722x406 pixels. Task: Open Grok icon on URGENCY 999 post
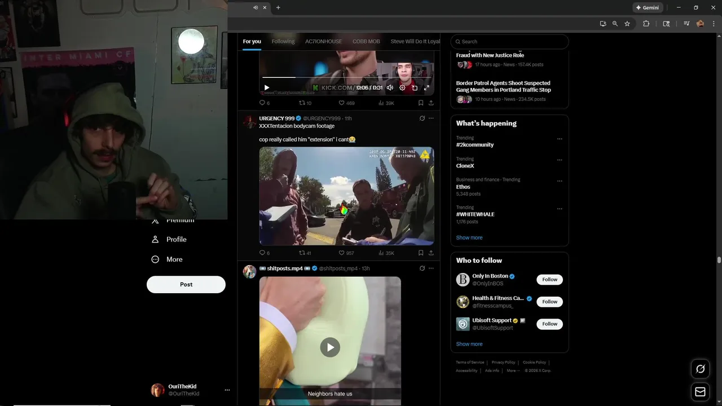point(422,118)
